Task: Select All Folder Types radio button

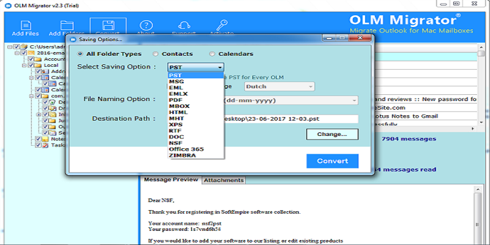Action: pos(80,54)
